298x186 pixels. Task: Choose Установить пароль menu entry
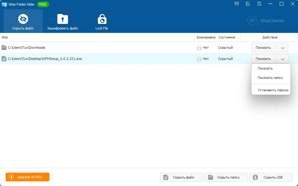coord(271,90)
